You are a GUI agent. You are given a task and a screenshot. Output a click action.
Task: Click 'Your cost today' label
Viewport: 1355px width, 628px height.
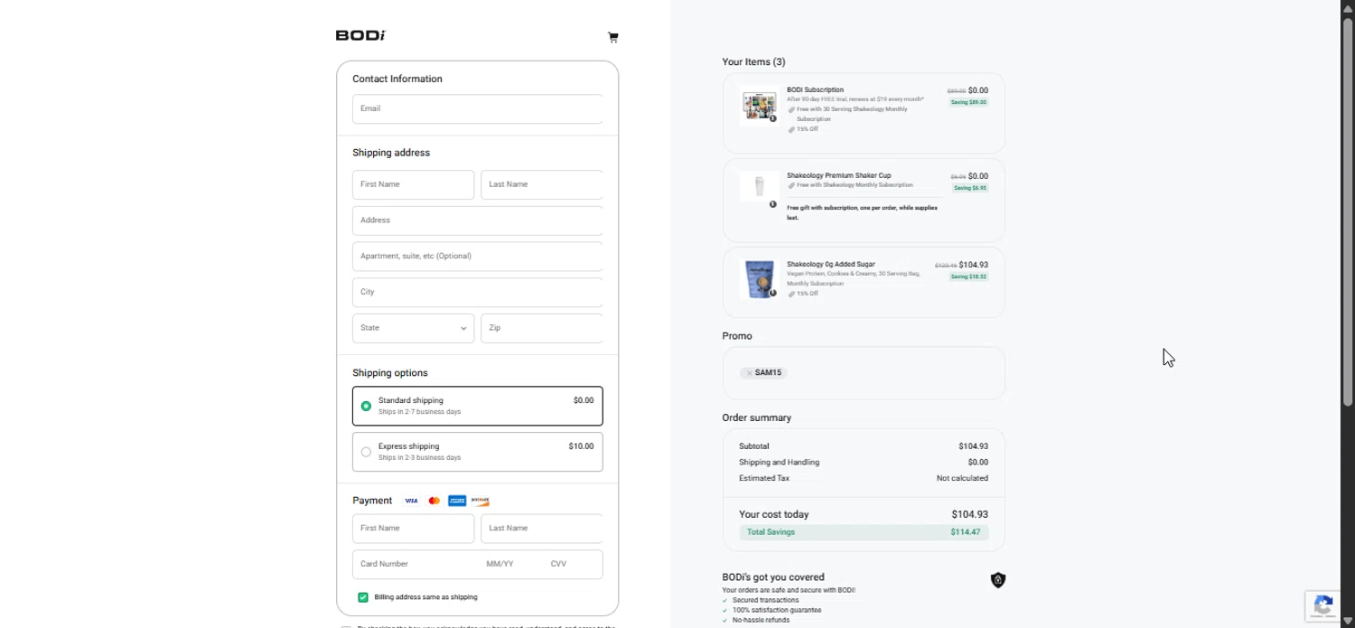click(774, 514)
